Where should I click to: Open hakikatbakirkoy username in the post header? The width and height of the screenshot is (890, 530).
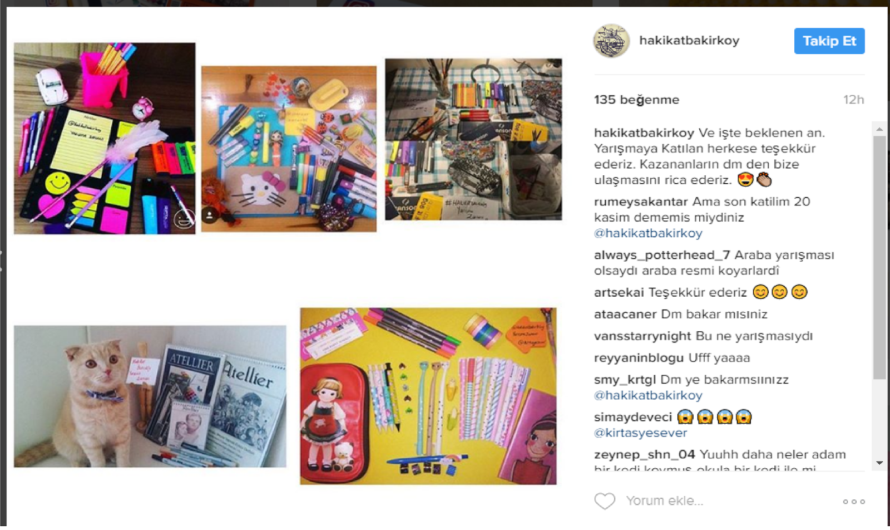click(x=689, y=40)
